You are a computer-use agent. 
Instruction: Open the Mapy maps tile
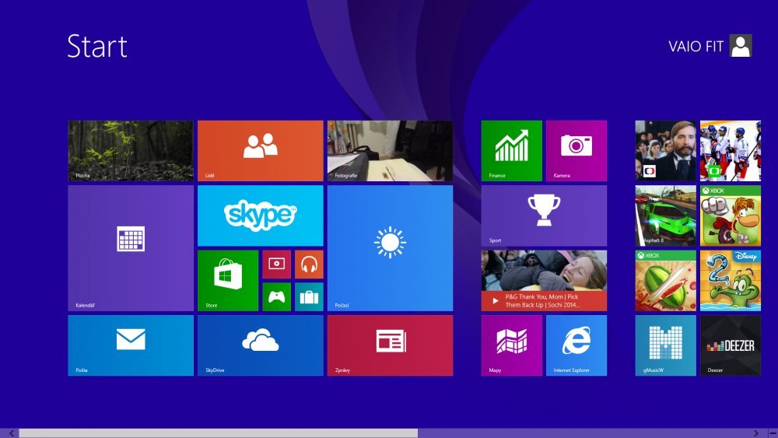pyautogui.click(x=512, y=345)
